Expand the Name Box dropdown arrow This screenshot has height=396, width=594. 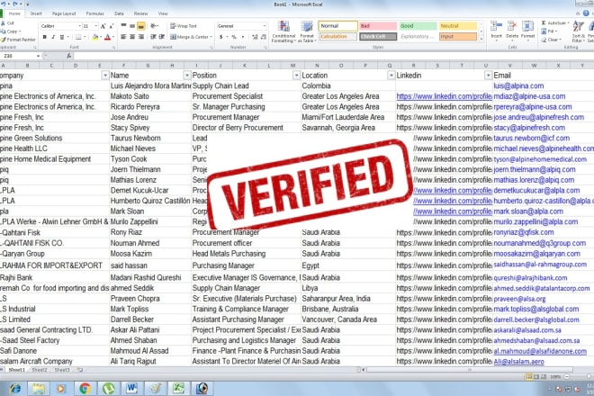(x=39, y=56)
